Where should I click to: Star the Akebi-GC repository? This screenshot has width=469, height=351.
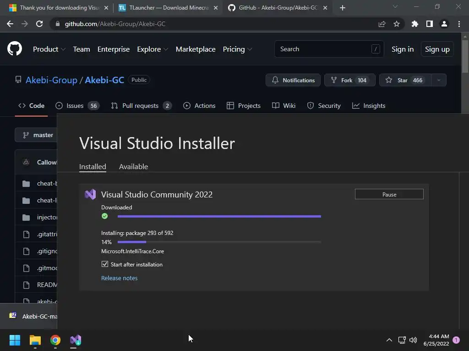405,80
